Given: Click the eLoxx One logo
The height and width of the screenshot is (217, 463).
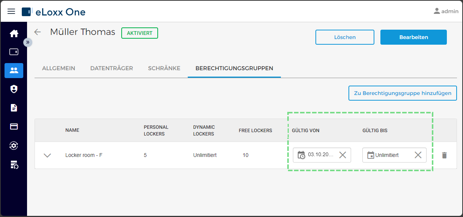Looking at the screenshot, I should [x=54, y=12].
